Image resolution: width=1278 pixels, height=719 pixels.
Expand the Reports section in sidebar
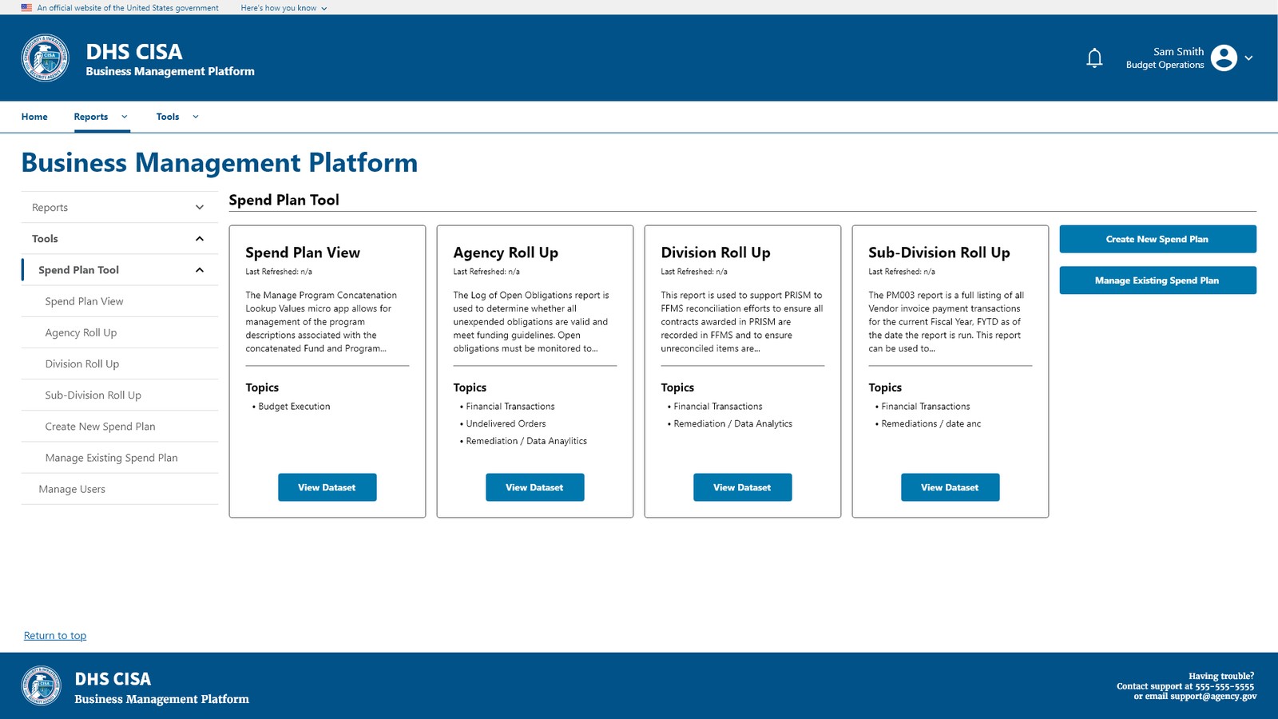[x=119, y=207]
